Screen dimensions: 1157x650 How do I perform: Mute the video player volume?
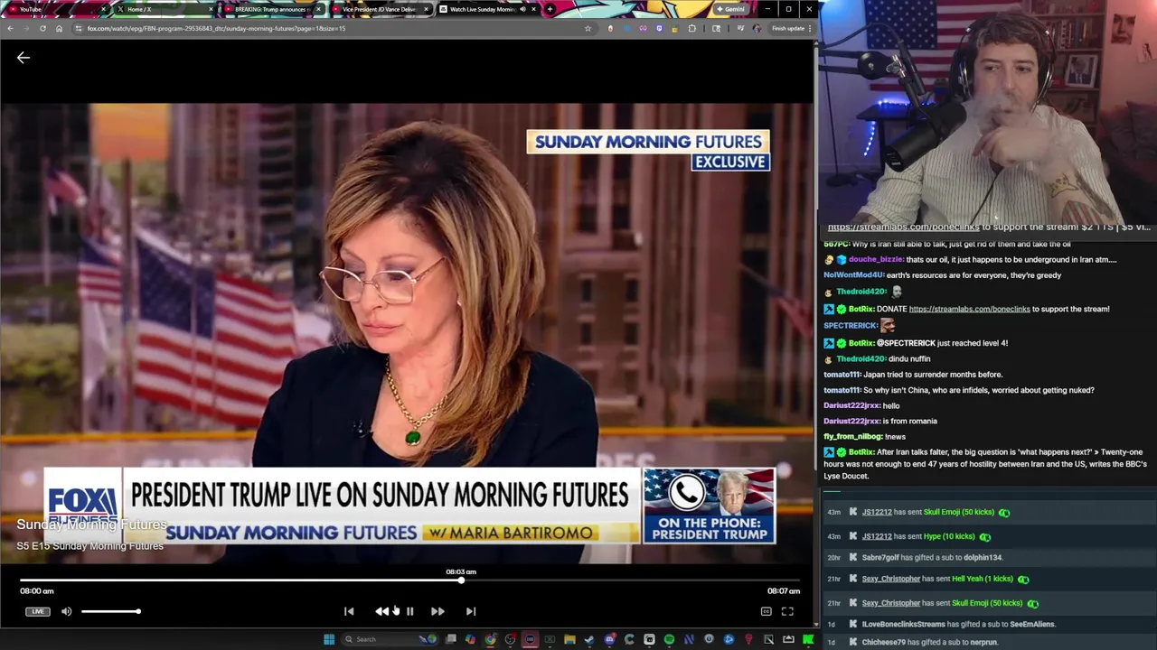[67, 611]
